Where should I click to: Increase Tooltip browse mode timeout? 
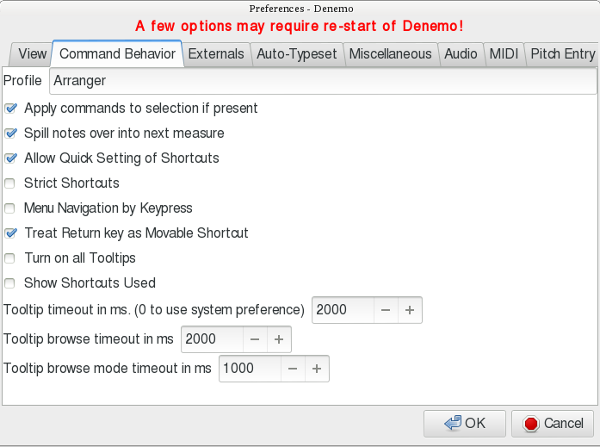click(x=317, y=369)
